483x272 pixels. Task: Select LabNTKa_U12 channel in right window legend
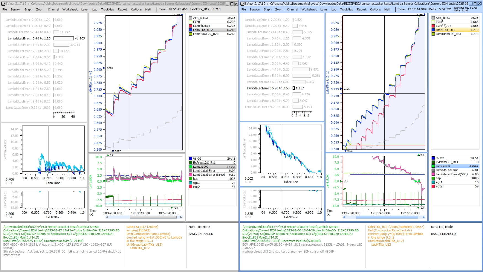point(445,30)
